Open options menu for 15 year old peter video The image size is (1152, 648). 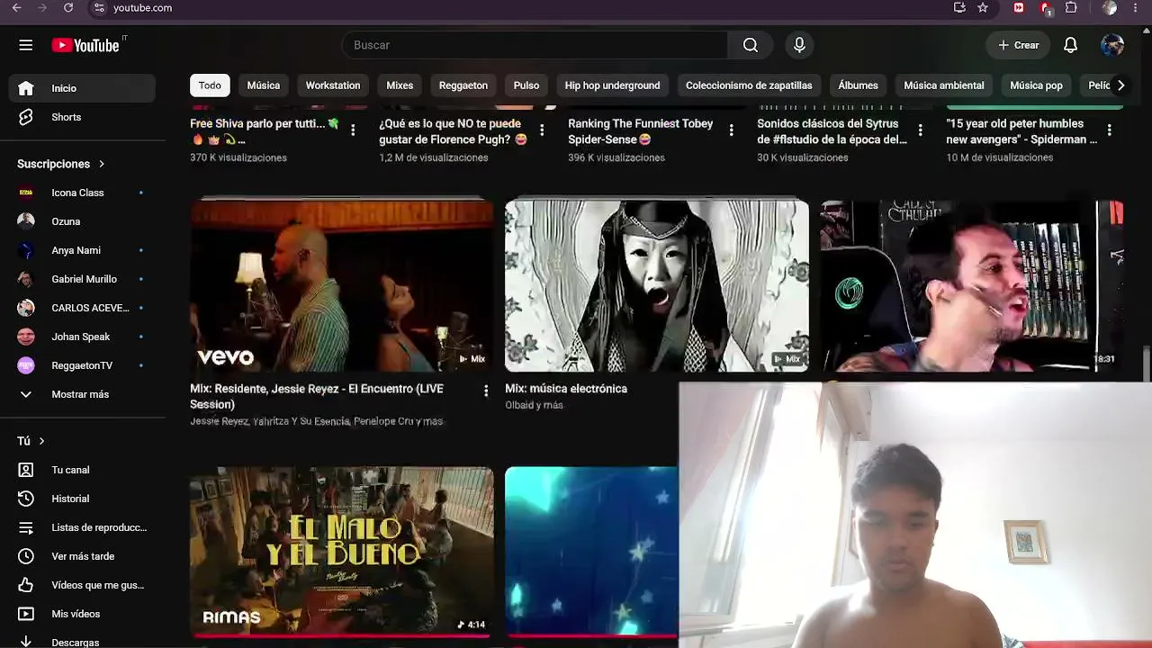[x=1109, y=130]
